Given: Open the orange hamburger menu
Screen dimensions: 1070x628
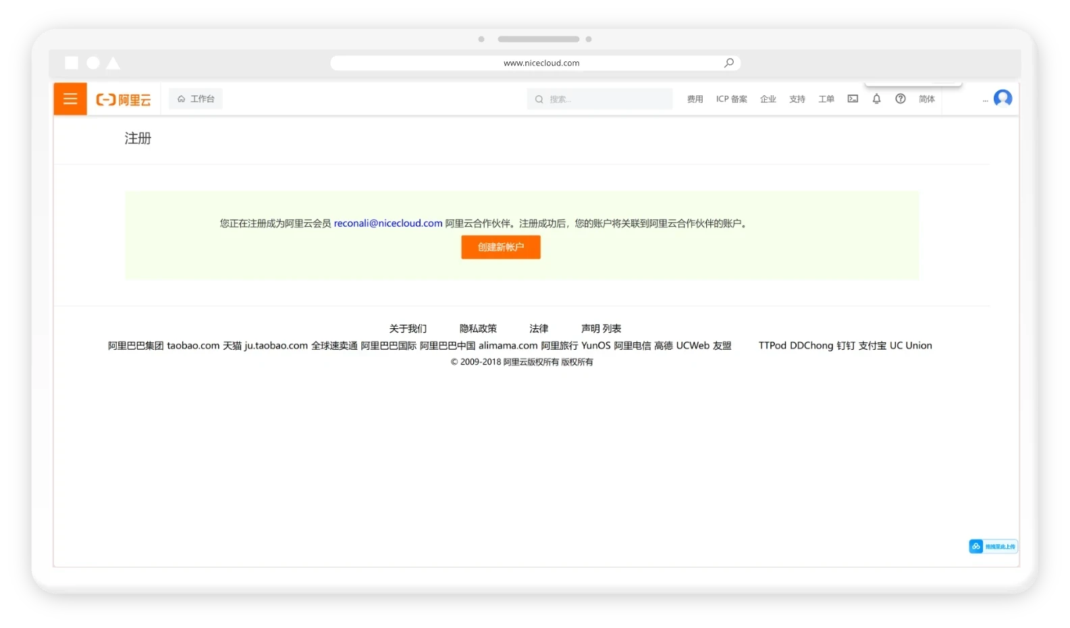Looking at the screenshot, I should point(70,99).
